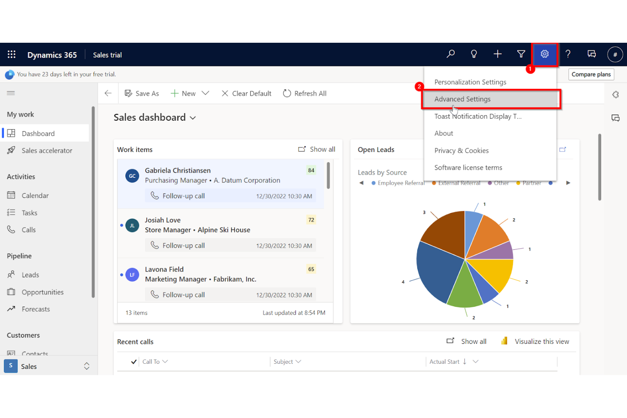This screenshot has height=418, width=627.
Task: Click the settings gear icon
Action: coord(545,54)
